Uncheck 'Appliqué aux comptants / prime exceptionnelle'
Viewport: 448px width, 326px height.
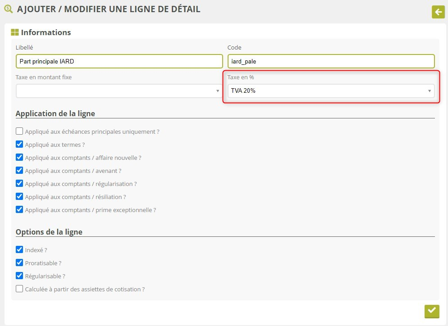[19, 210]
